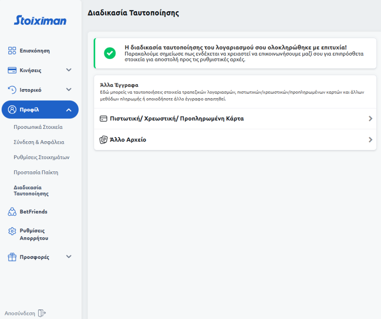Image resolution: width=381 pixels, height=319 pixels.
Task: Click the Επισκόπηση dashboard grid icon
Action: 12,51
